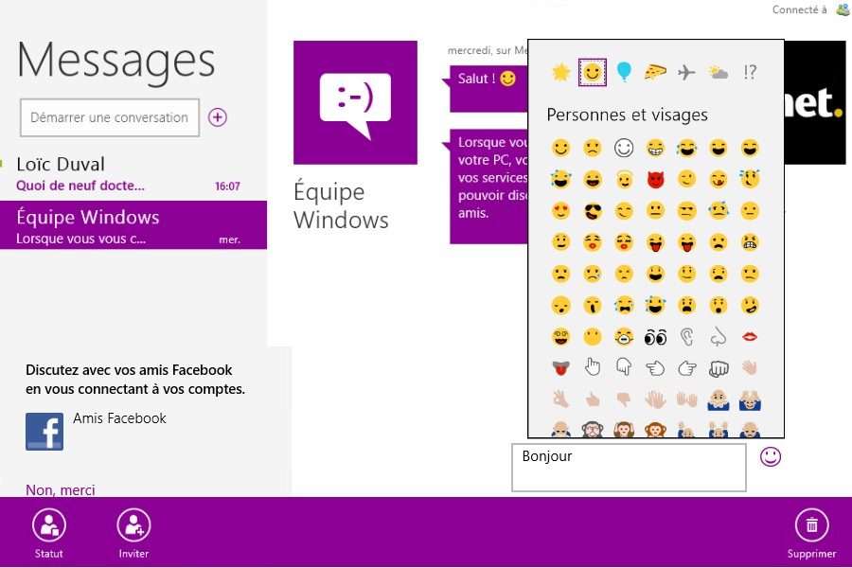Screen dimensions: 852x568
Task: Insert the angel halo face emoji
Action: tap(625, 179)
